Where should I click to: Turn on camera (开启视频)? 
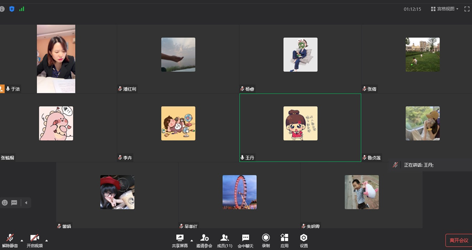pos(34,240)
